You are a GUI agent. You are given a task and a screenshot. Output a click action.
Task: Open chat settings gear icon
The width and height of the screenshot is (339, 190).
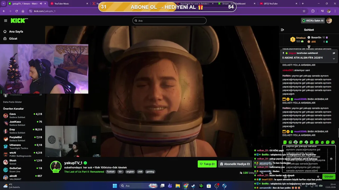click(318, 177)
